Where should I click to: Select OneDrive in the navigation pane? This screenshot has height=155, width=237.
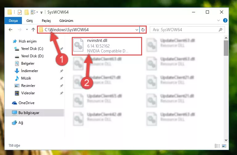[23, 103]
